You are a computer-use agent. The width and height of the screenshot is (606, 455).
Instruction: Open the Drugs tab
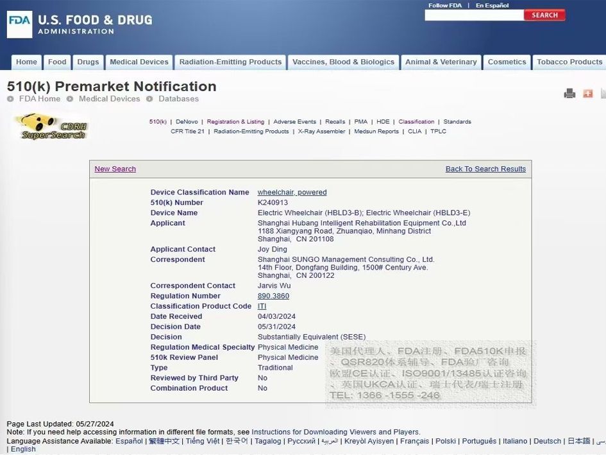[x=88, y=62]
